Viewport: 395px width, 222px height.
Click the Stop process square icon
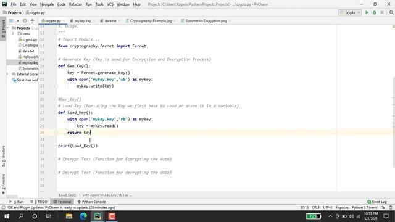pyautogui.click(x=382, y=12)
